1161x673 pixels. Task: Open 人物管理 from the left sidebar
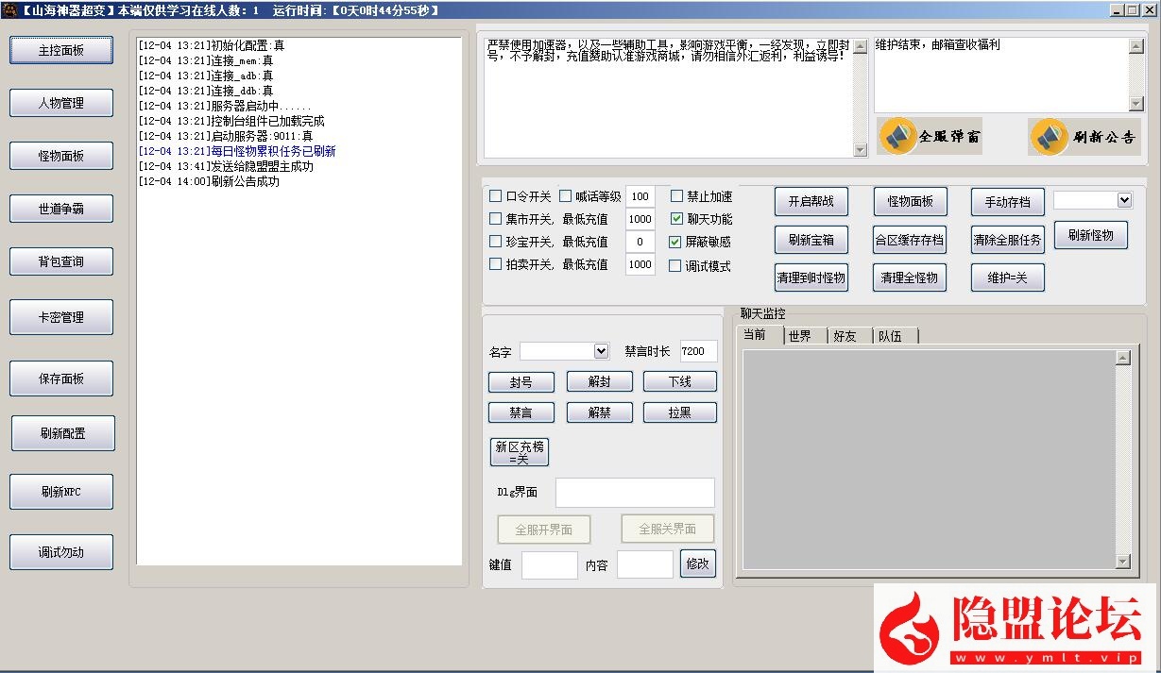tap(61, 103)
